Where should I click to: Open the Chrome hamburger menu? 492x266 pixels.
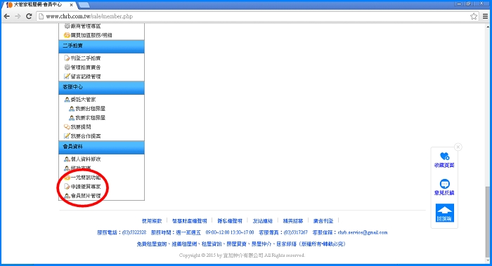pos(485,16)
